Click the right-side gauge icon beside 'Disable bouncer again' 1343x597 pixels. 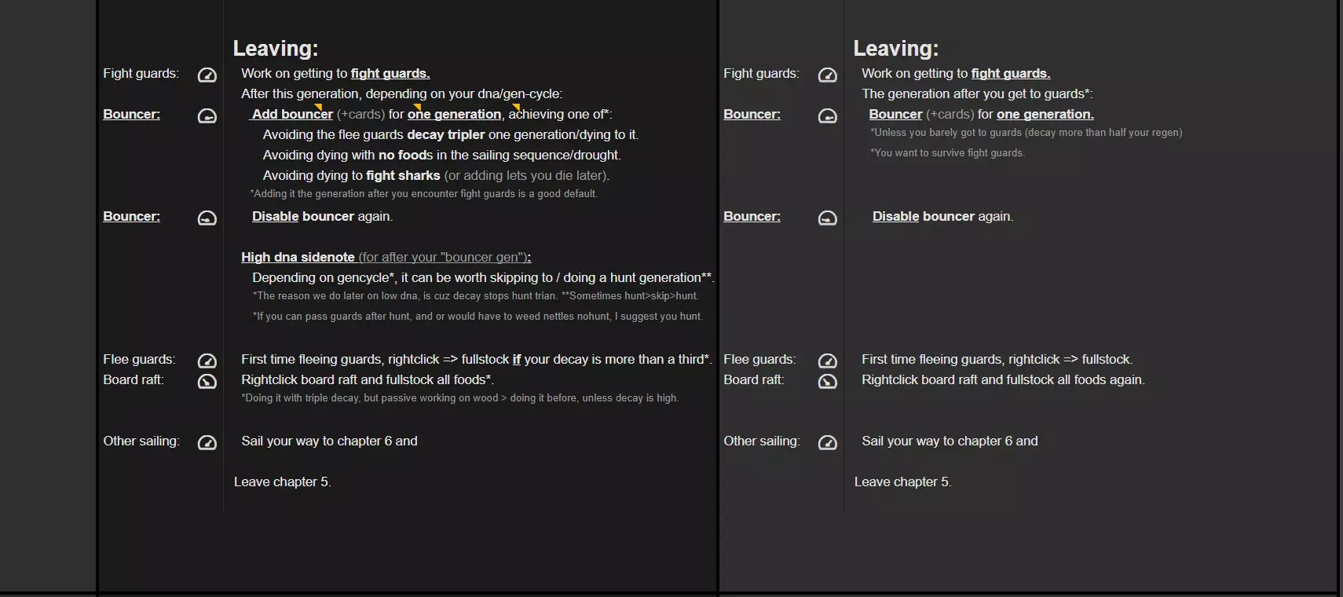coord(827,218)
